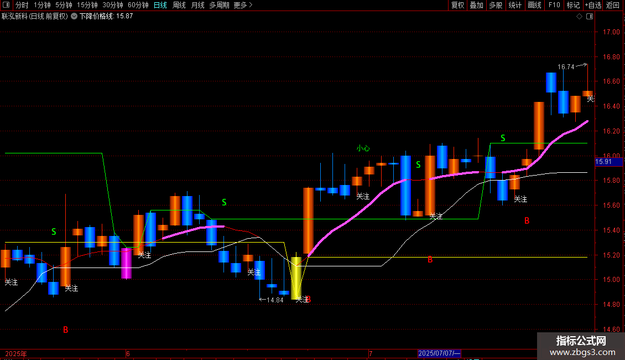Click the 复权 button

click(x=457, y=5)
